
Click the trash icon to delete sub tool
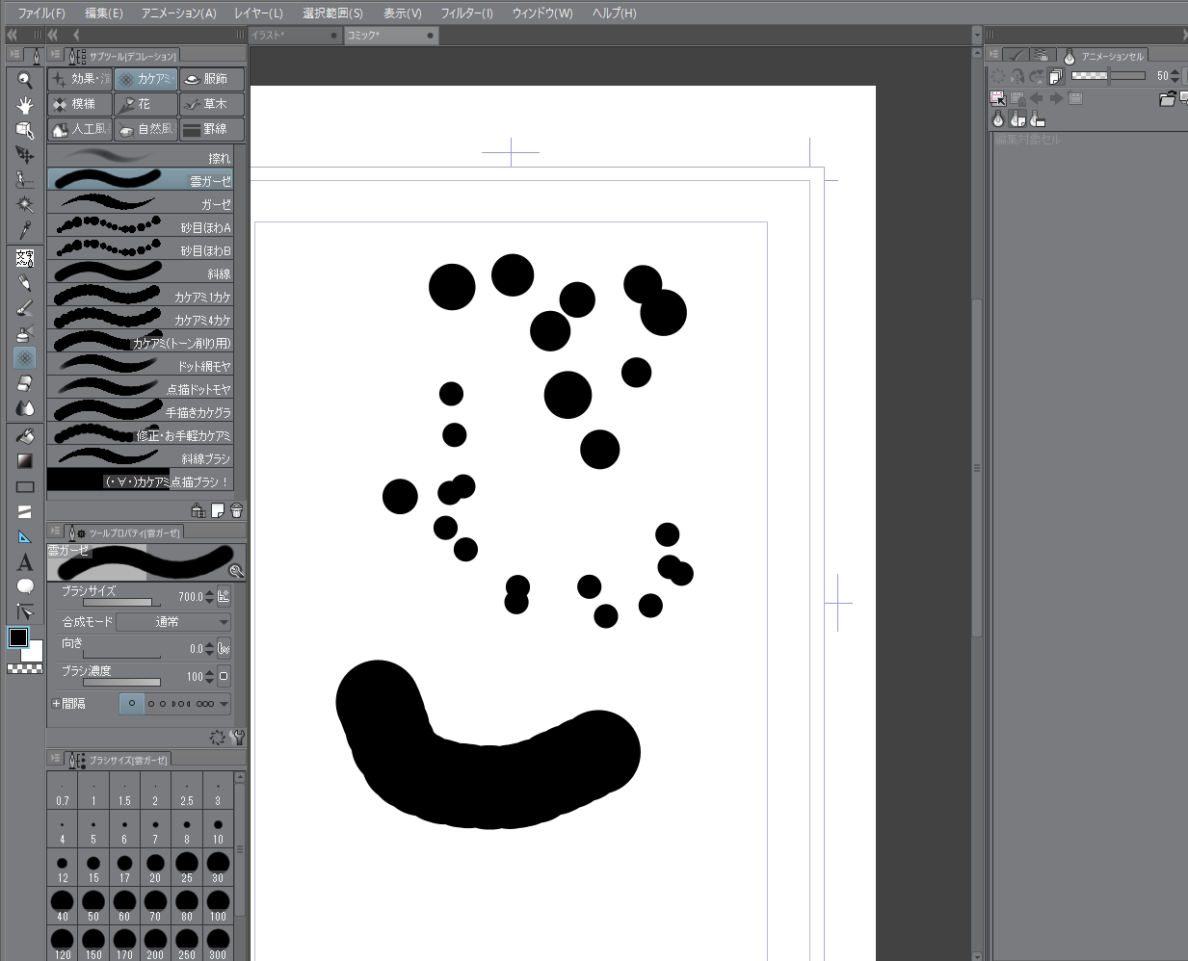coord(236,510)
